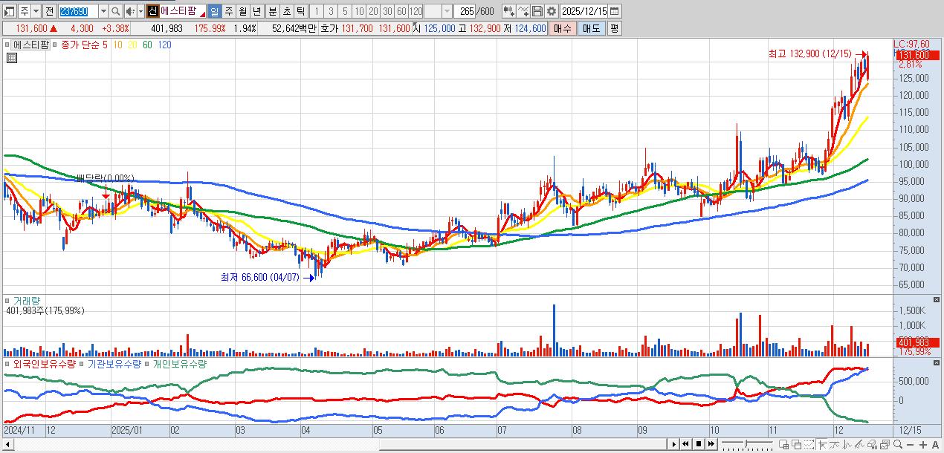Select 일 (daily) chart period
The width and height of the screenshot is (944, 453).
214,11
